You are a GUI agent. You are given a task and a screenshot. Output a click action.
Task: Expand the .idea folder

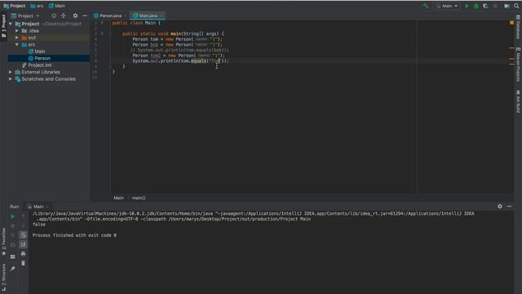17,31
